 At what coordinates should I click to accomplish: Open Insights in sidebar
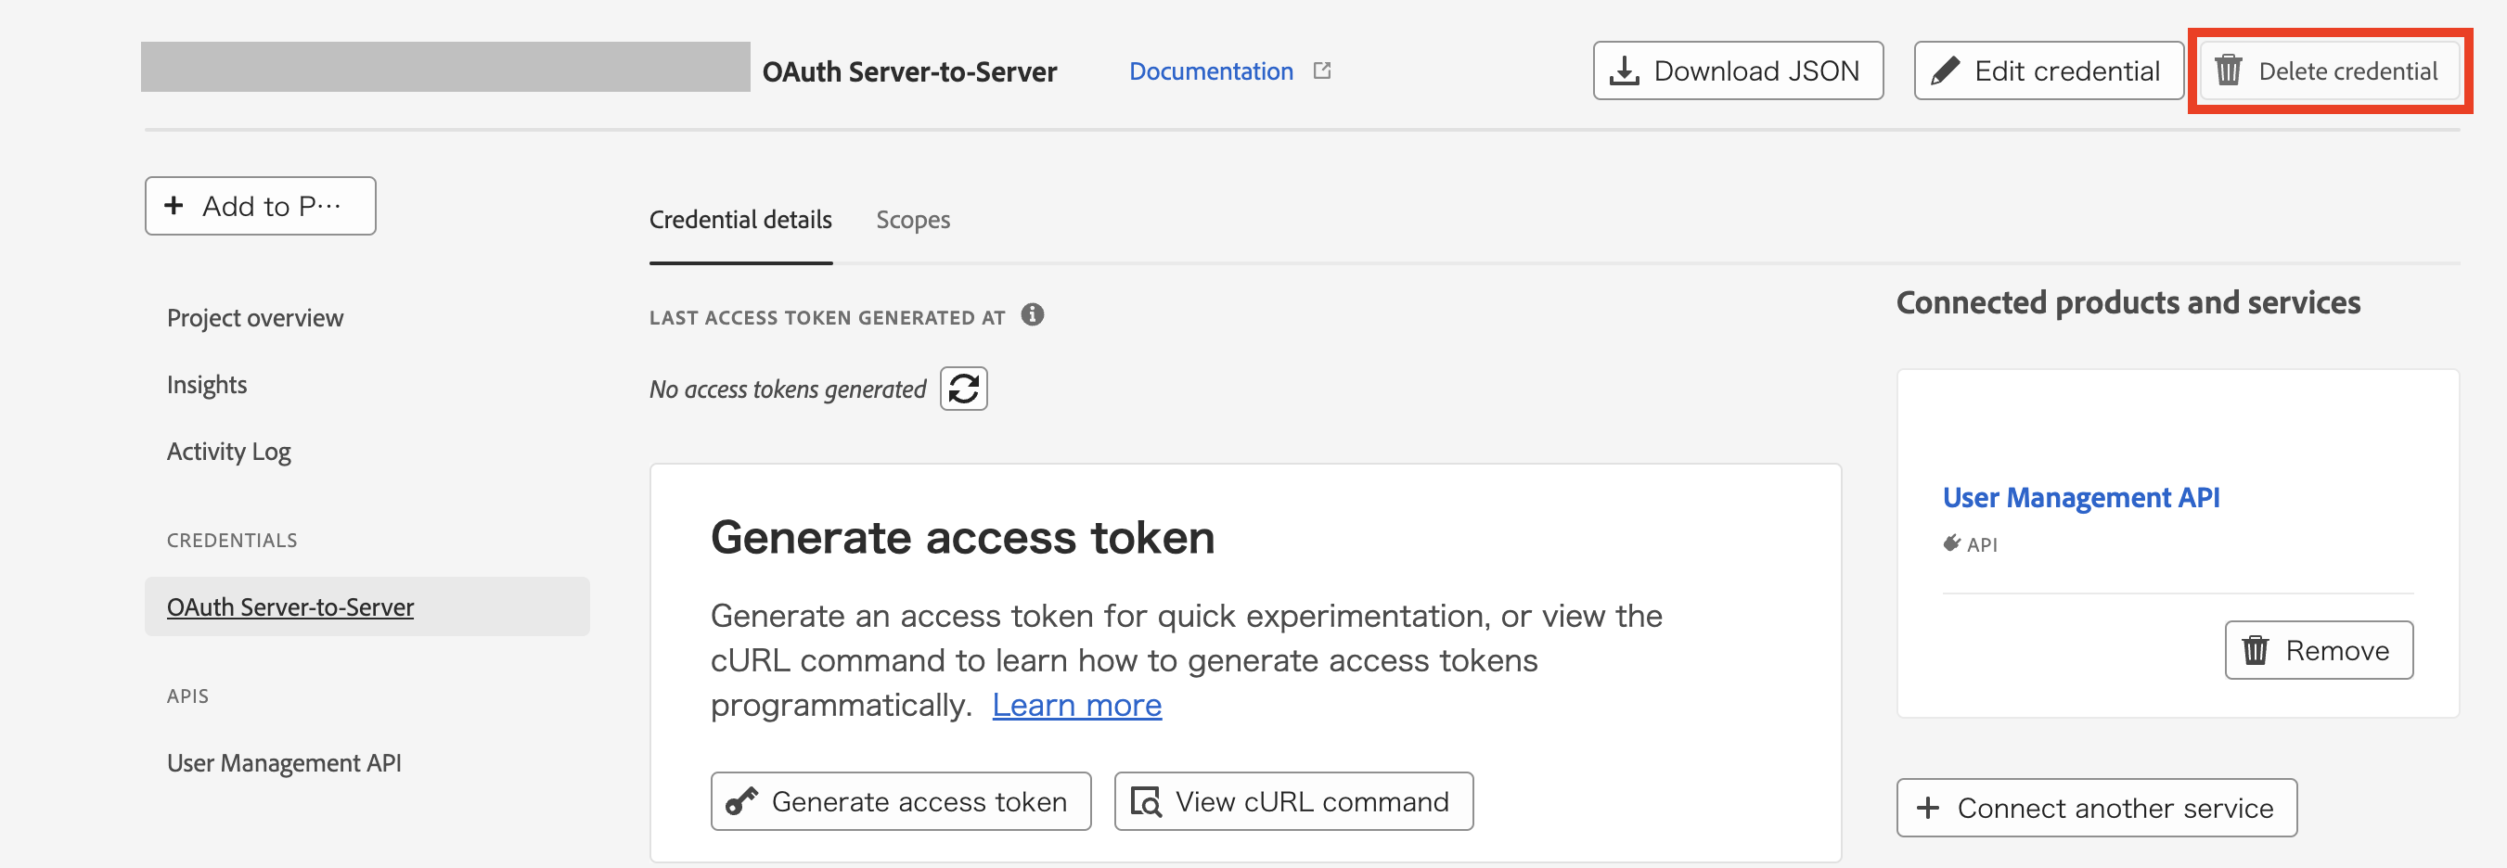206,384
